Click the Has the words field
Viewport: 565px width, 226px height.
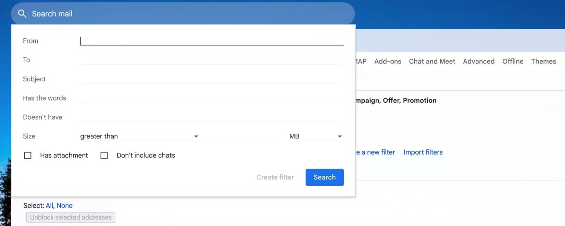tap(209, 98)
